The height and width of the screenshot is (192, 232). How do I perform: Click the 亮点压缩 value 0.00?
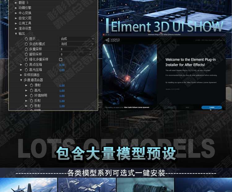62,65
